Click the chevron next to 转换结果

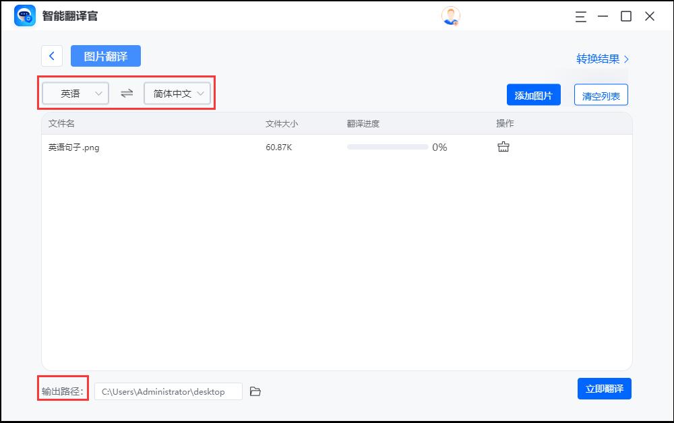pyautogui.click(x=625, y=59)
